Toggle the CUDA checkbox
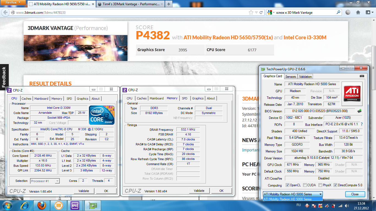The image size is (376, 211). click(x=305, y=185)
